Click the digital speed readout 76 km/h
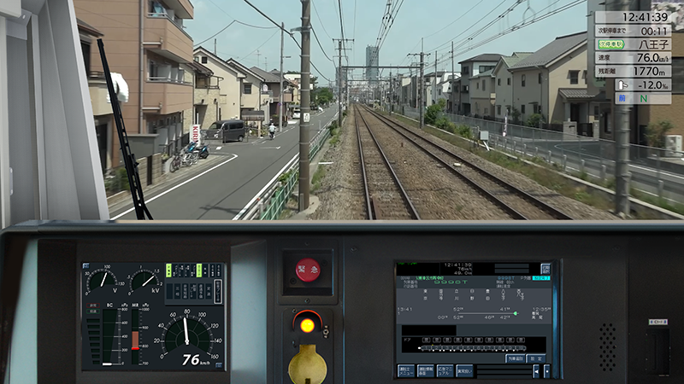Viewport: 684px width, 384px height. pyautogui.click(x=196, y=359)
